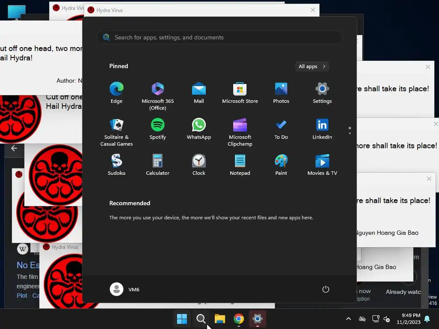This screenshot has height=329, width=439.
Task: Open Calculator
Action: point(158,165)
